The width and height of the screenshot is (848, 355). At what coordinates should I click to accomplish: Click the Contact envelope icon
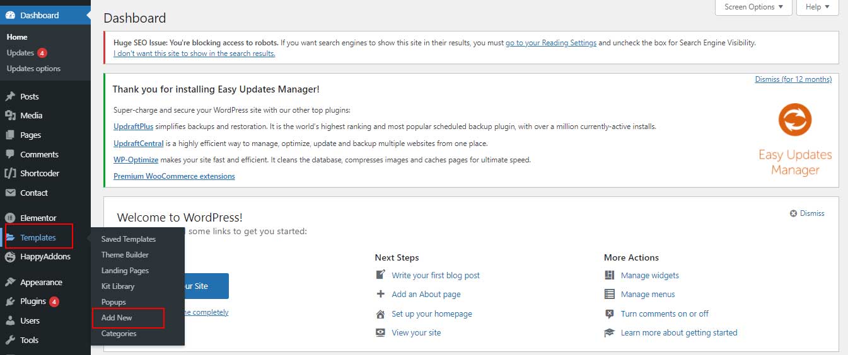(10, 193)
